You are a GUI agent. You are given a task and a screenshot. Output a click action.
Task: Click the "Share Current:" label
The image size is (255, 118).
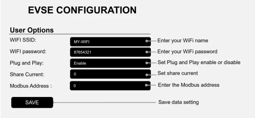(x=27, y=75)
